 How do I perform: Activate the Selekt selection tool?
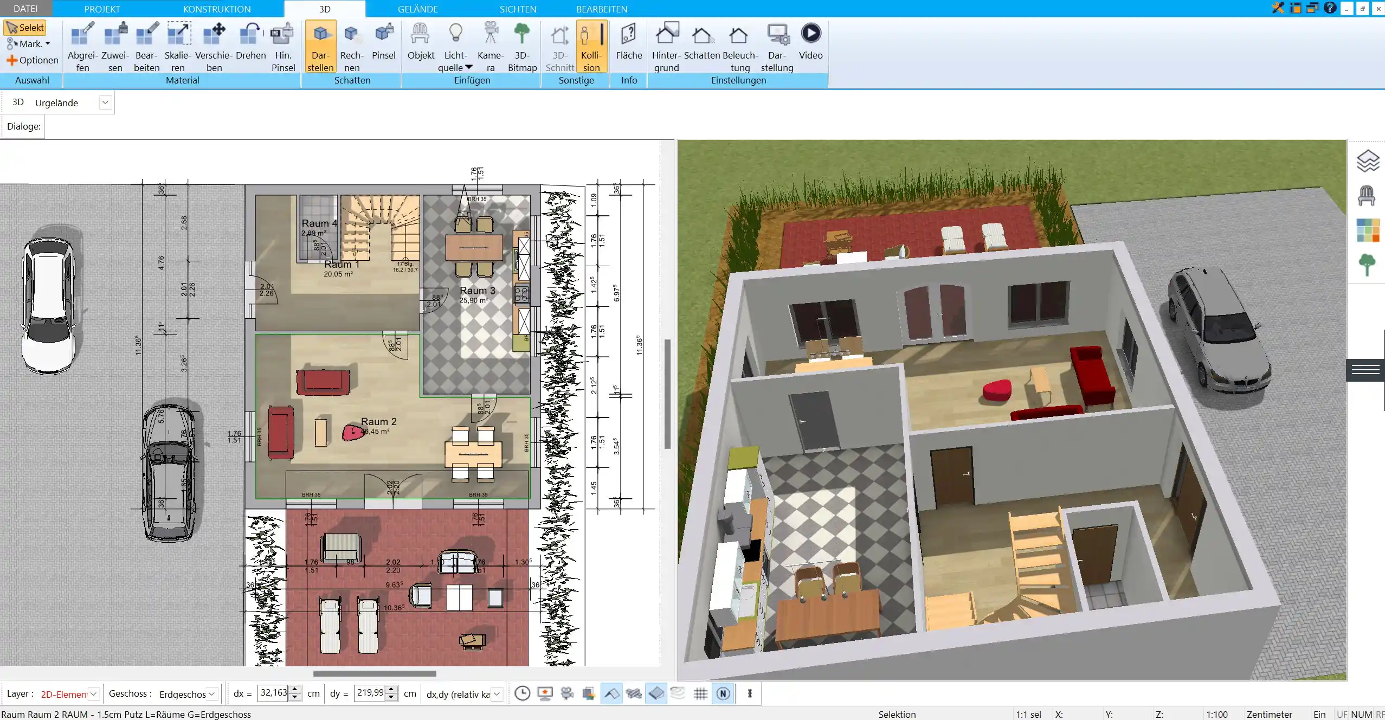point(25,28)
